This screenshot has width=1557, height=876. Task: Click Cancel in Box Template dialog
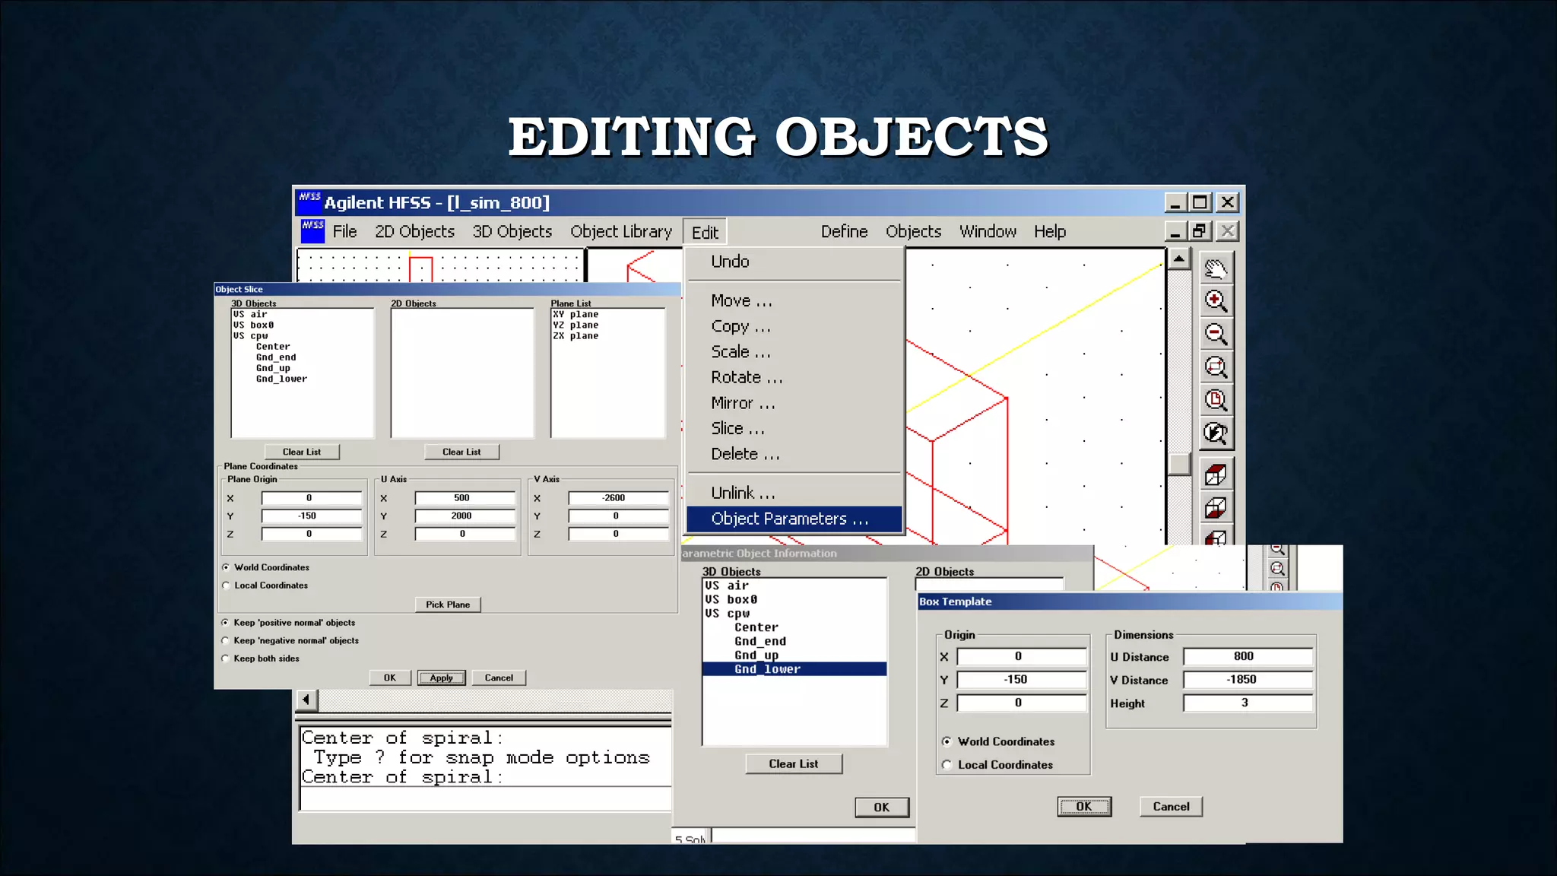point(1171,807)
